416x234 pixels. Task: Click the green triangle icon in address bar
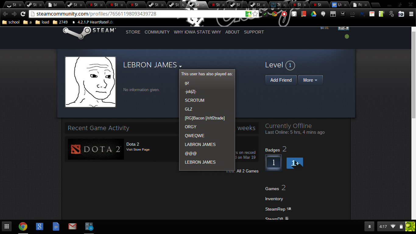point(249,14)
